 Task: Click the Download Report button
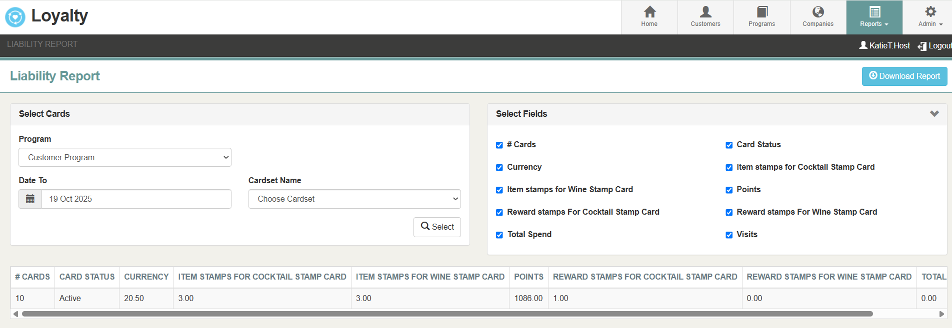904,76
